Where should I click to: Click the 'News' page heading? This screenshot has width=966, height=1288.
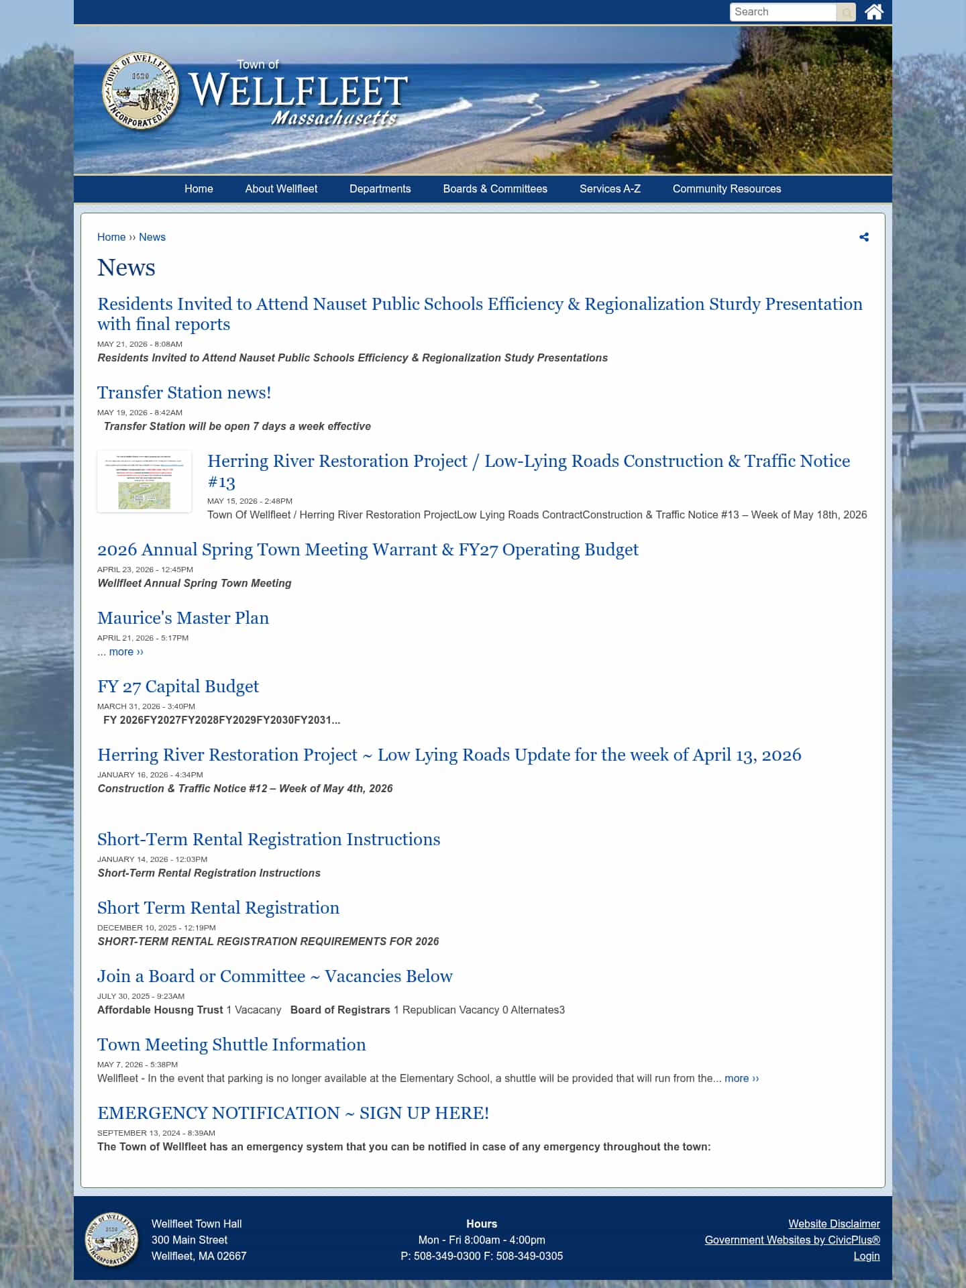[126, 268]
